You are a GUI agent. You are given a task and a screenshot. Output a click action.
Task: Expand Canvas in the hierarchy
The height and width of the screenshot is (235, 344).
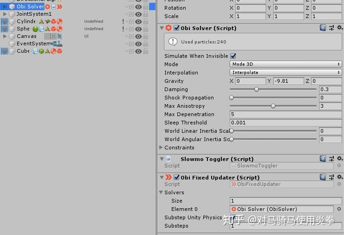[5, 36]
